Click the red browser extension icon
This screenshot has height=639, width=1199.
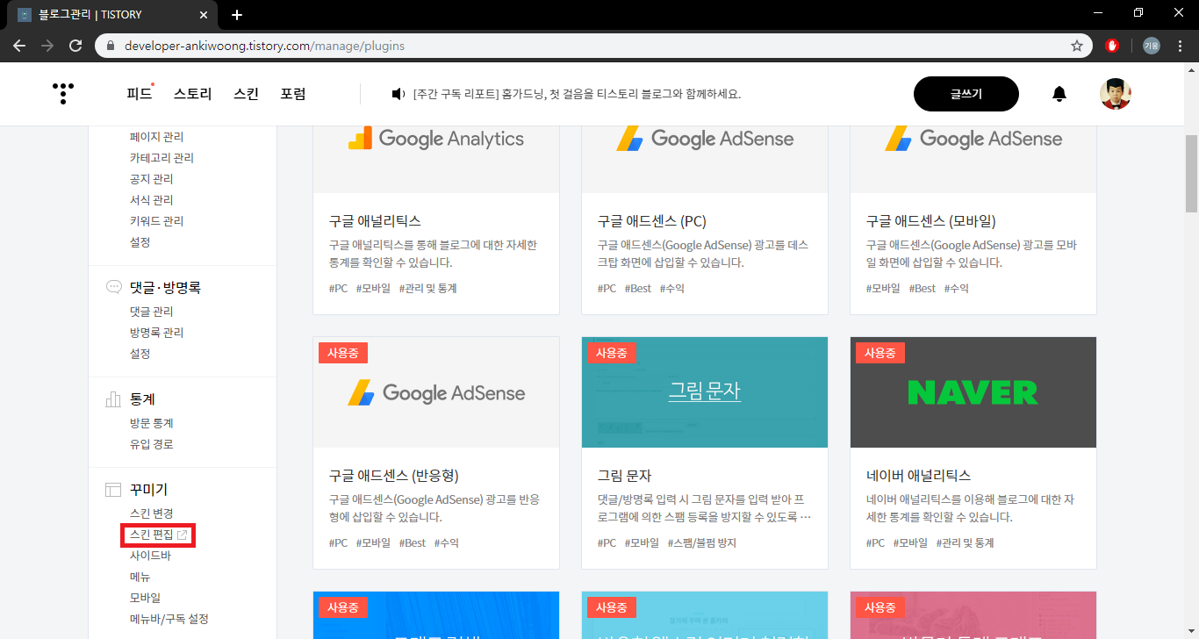click(x=1112, y=46)
